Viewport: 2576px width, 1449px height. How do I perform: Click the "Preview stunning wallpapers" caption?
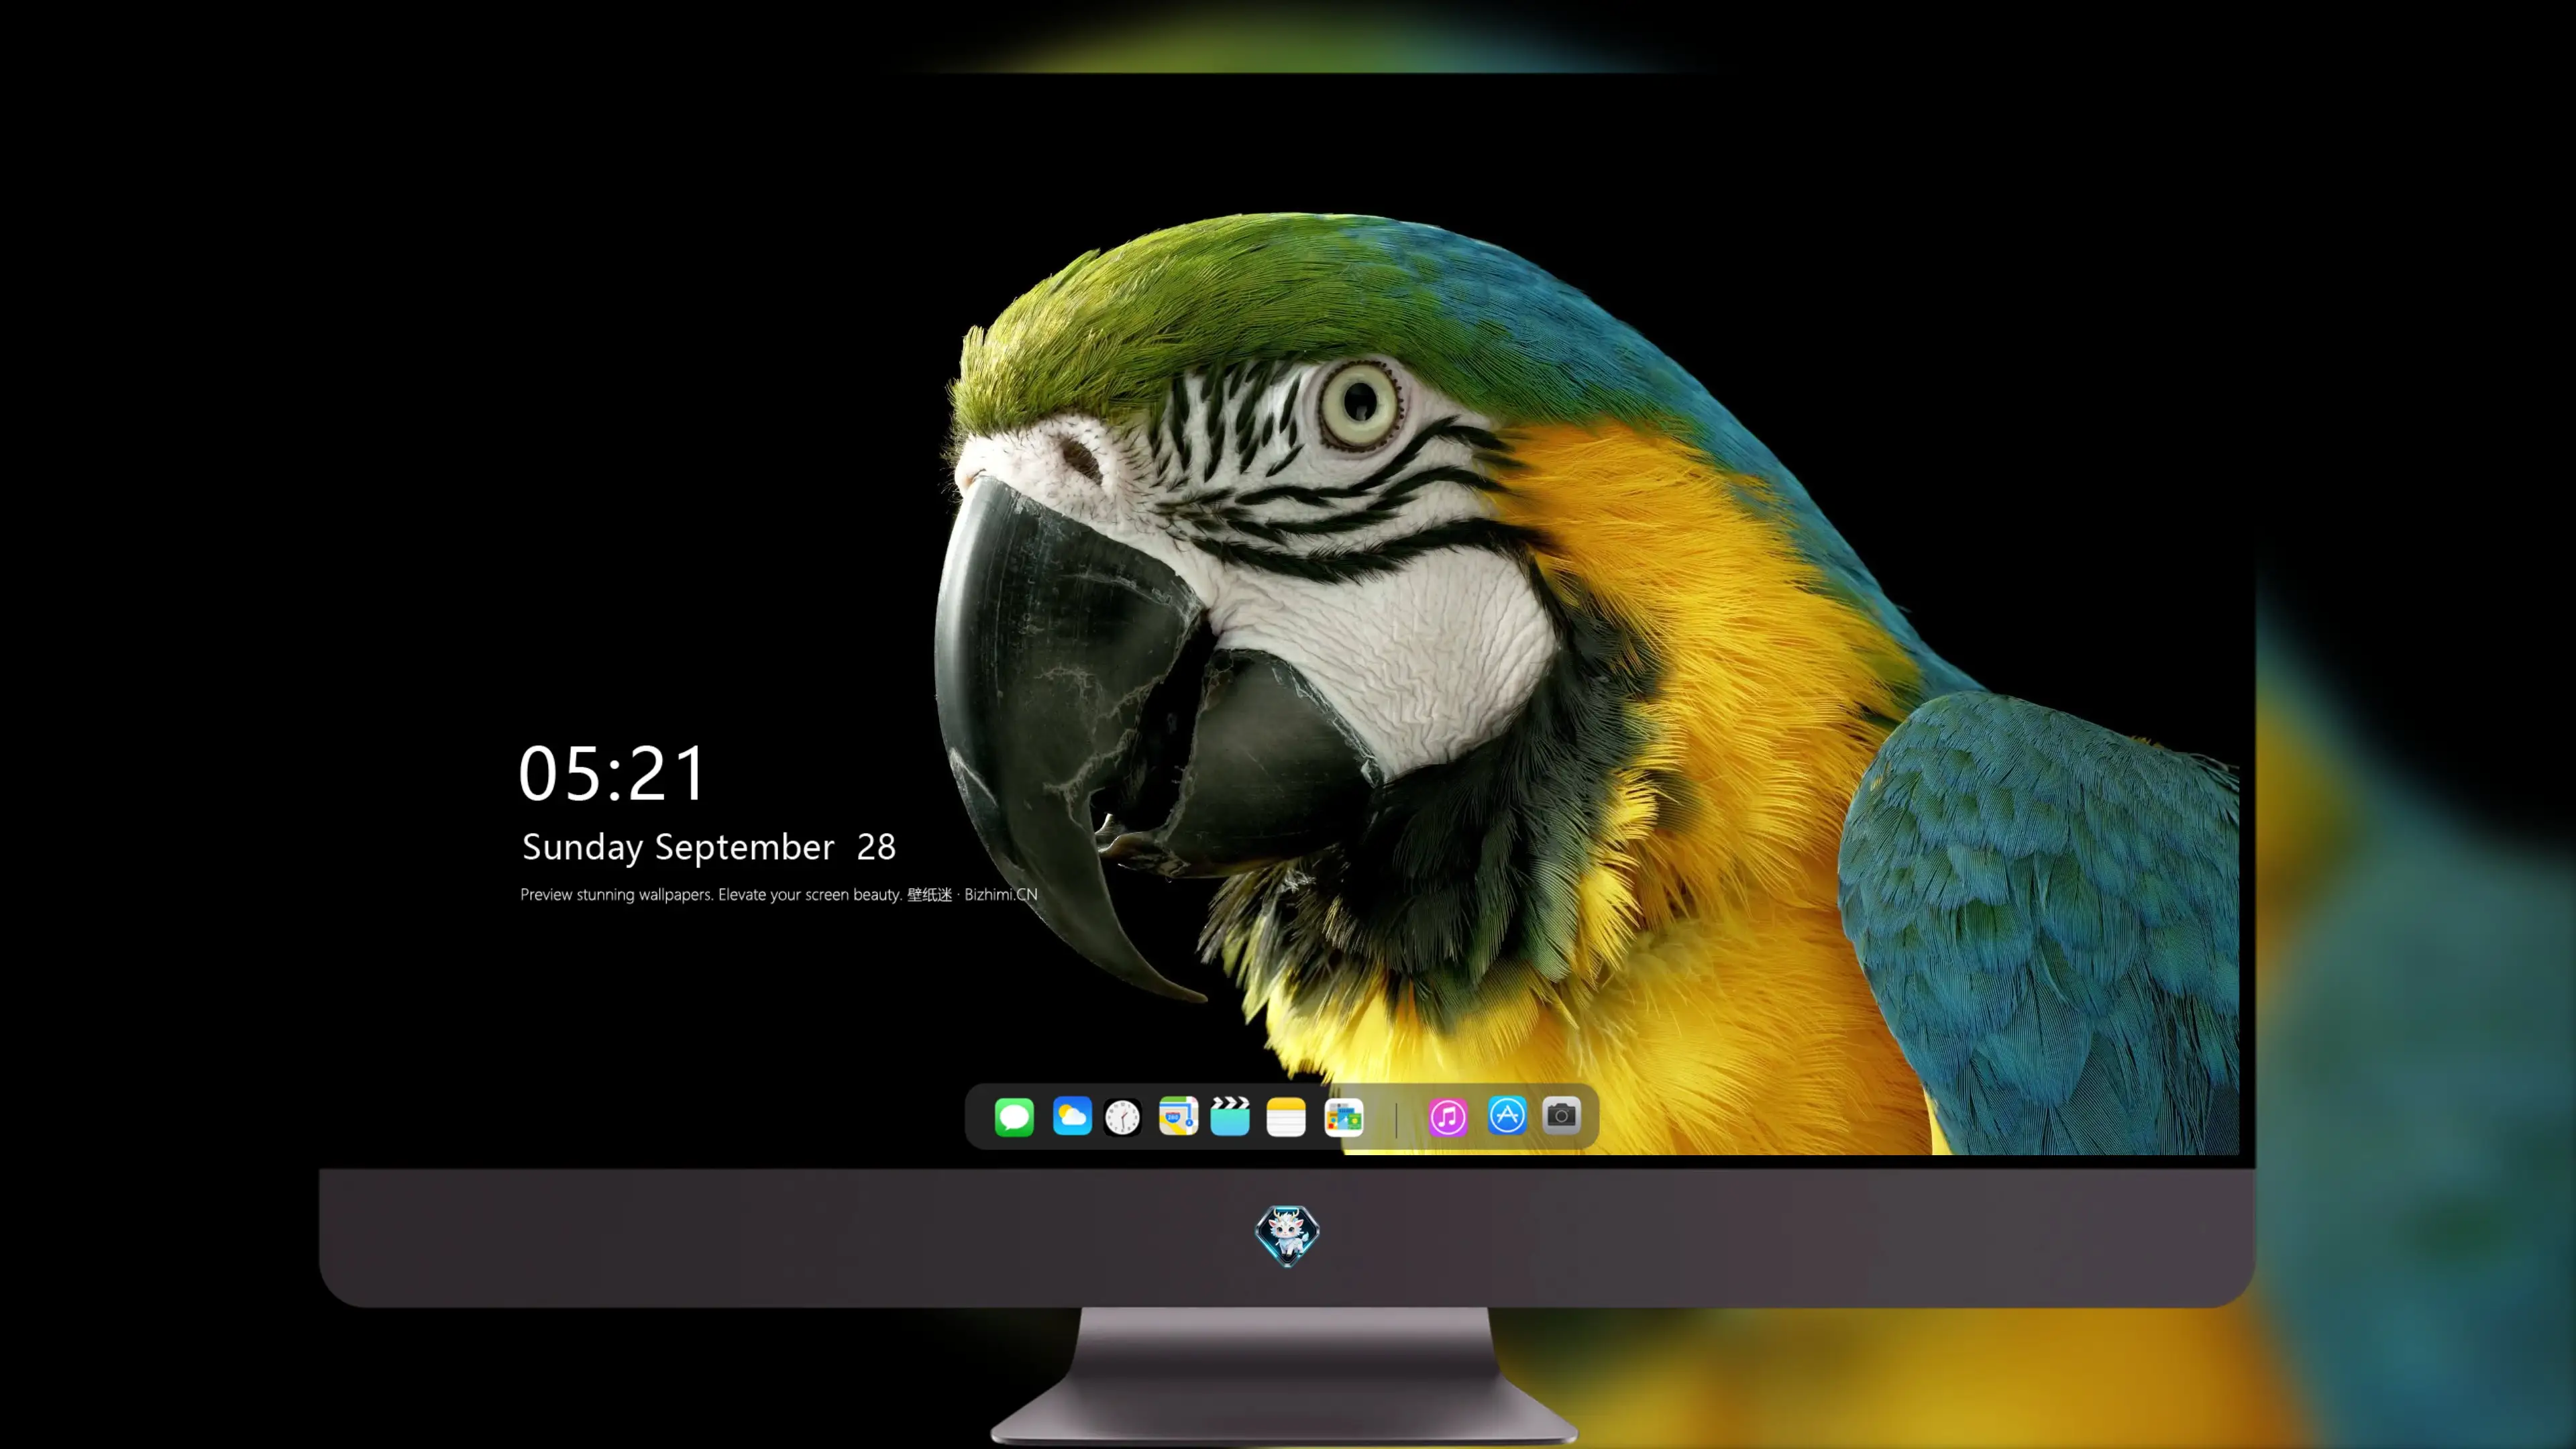tap(779, 894)
